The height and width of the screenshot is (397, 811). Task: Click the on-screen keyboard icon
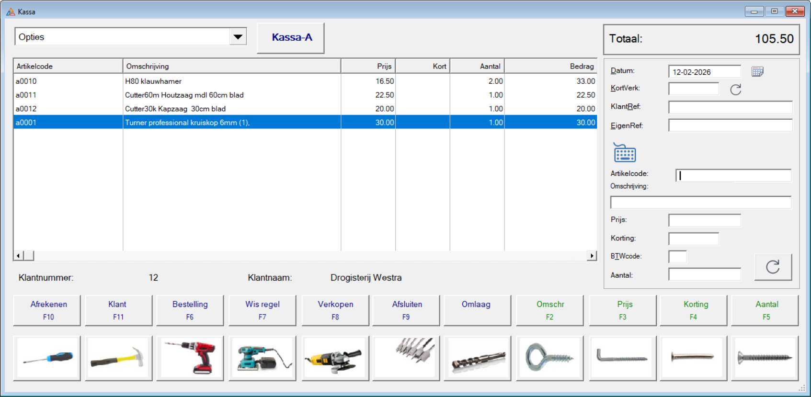click(x=625, y=153)
